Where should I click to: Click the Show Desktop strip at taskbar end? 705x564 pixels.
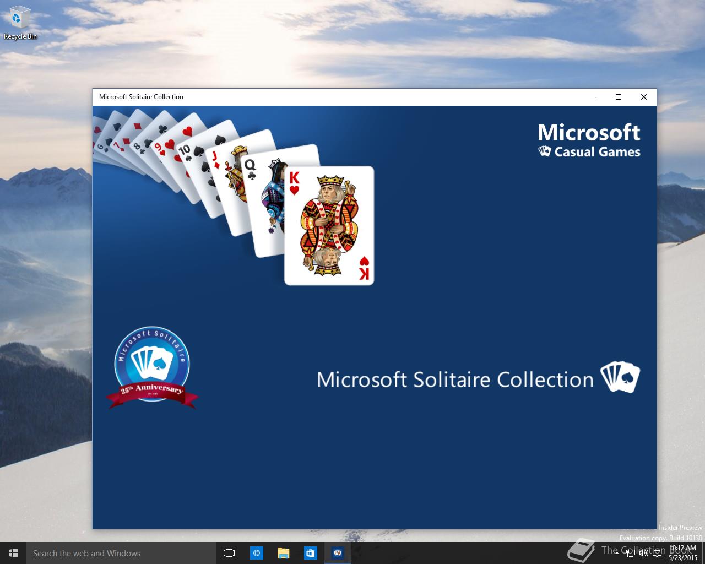click(703, 553)
